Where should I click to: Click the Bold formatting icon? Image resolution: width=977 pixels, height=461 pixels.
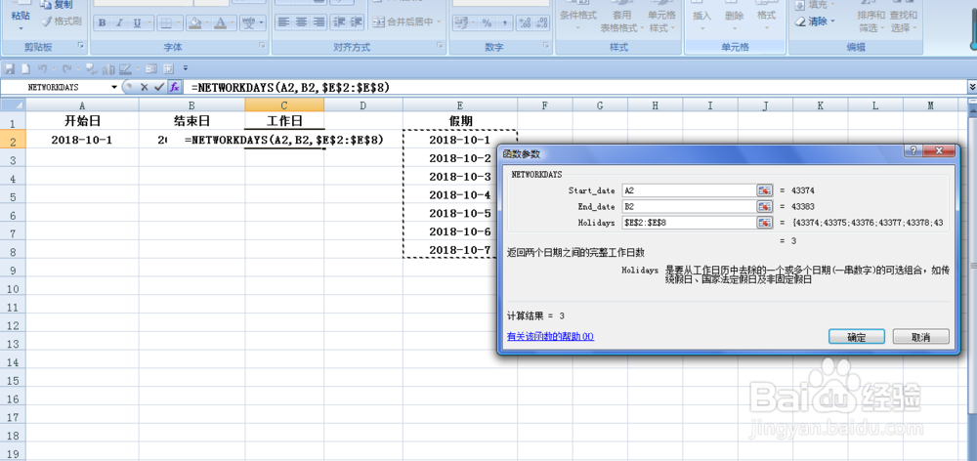pyautogui.click(x=103, y=23)
